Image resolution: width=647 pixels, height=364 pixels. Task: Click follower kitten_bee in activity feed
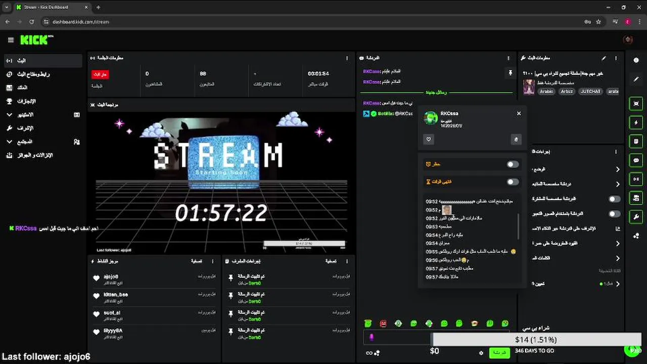tap(116, 294)
